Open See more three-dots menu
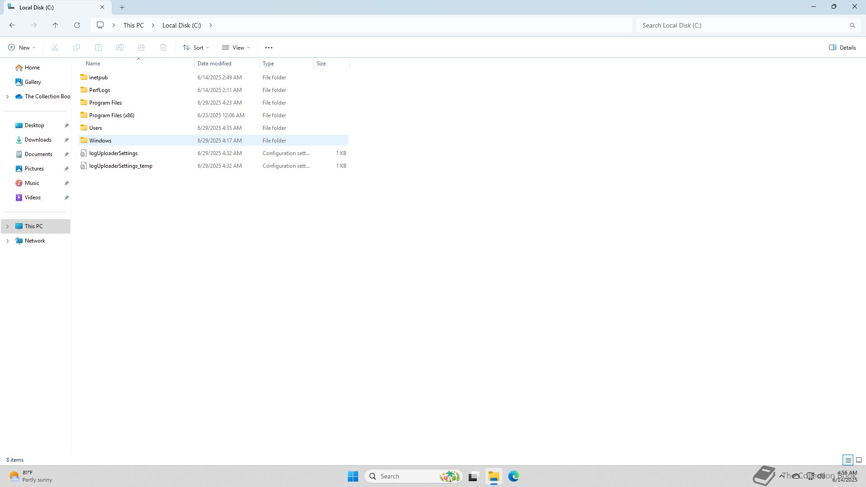This screenshot has height=487, width=866. pyautogui.click(x=269, y=47)
